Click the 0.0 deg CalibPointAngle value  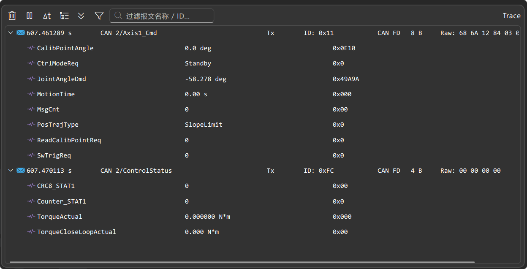point(198,48)
